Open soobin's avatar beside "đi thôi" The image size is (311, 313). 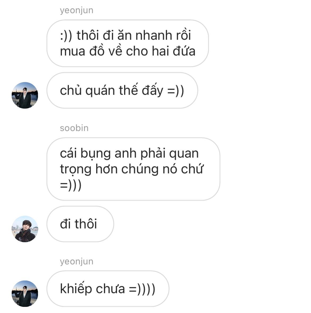click(25, 229)
